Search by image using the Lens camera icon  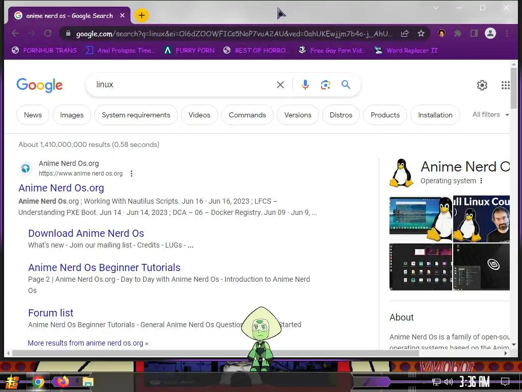pyautogui.click(x=325, y=85)
